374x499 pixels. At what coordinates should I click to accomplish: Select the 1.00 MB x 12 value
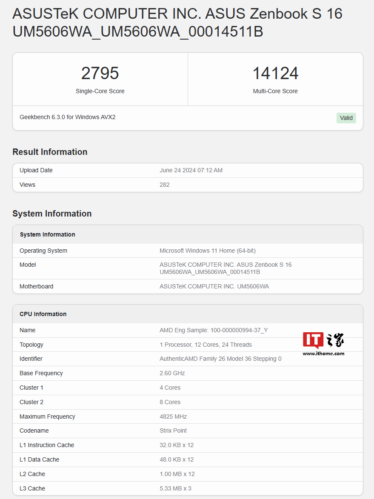[x=177, y=474]
